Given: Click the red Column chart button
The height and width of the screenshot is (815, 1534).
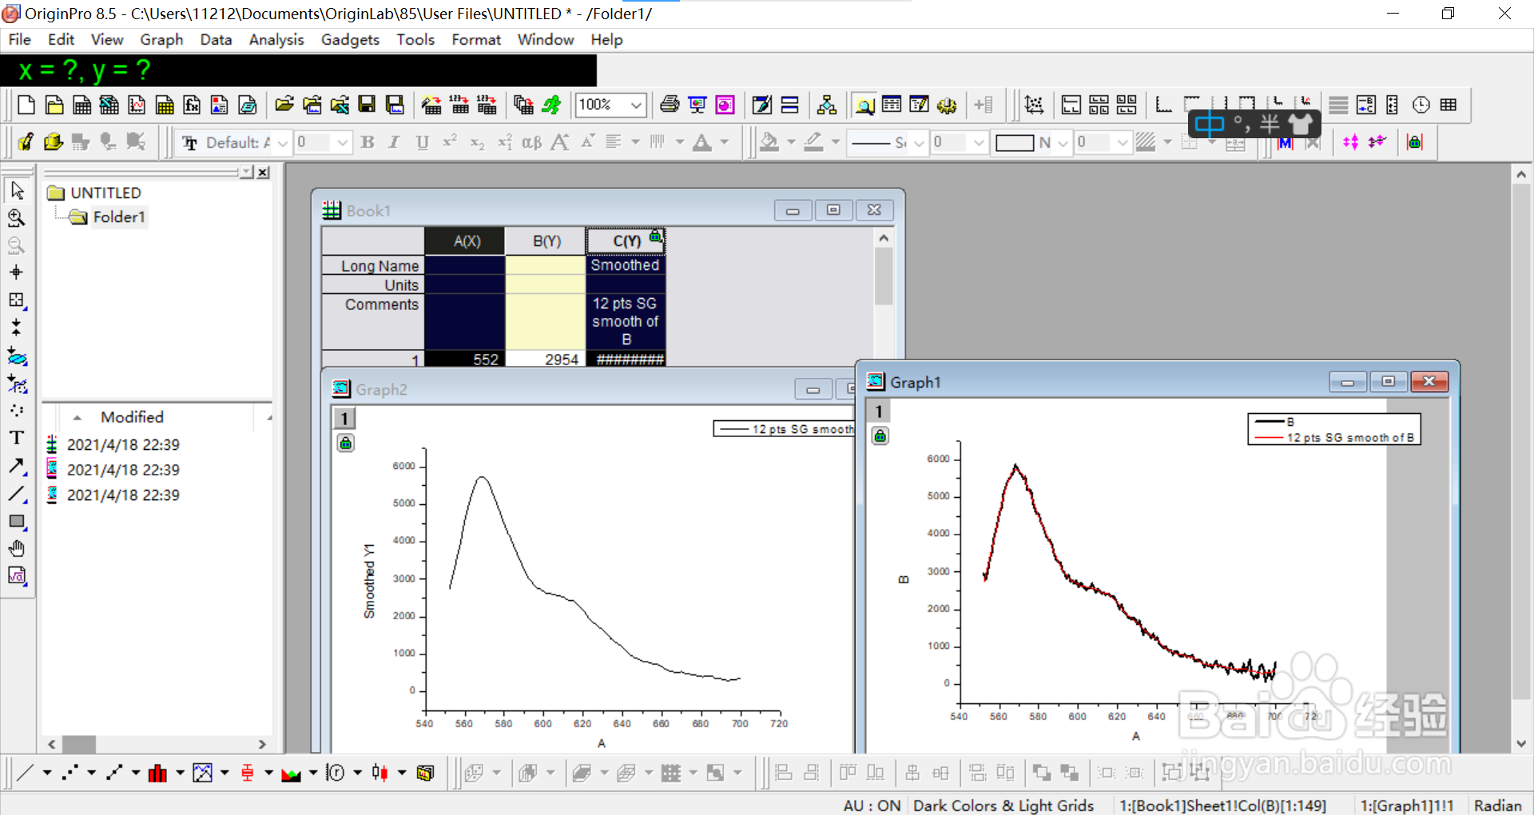Looking at the screenshot, I should pos(158,773).
